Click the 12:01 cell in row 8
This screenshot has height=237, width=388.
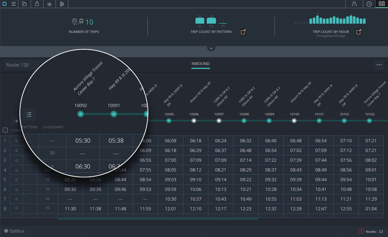click(x=170, y=209)
